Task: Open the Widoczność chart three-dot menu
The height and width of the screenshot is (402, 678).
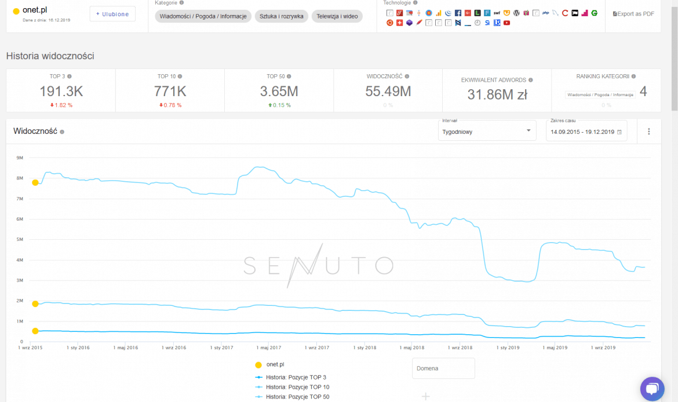Action: click(x=648, y=131)
